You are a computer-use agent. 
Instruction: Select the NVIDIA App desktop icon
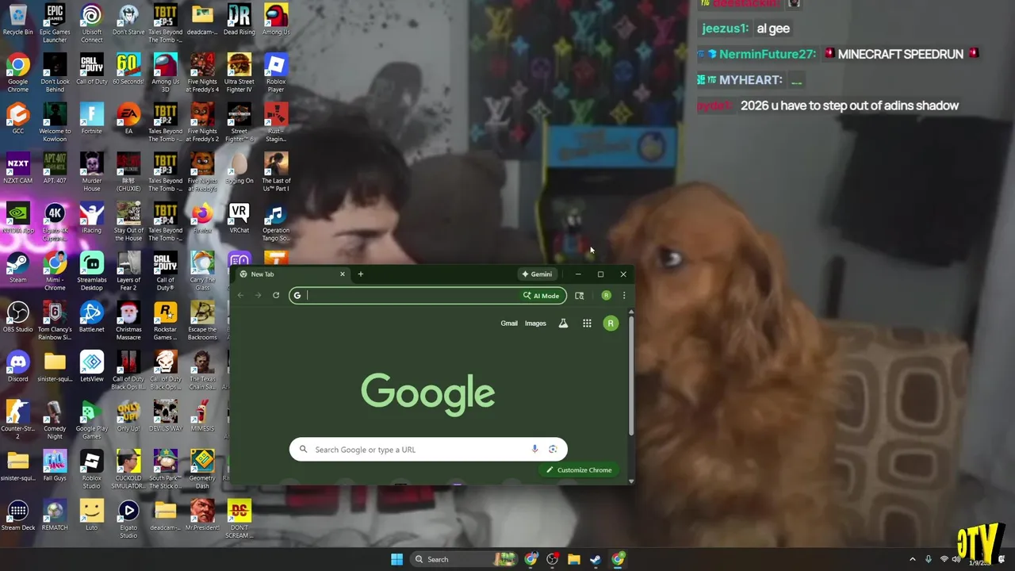17,218
